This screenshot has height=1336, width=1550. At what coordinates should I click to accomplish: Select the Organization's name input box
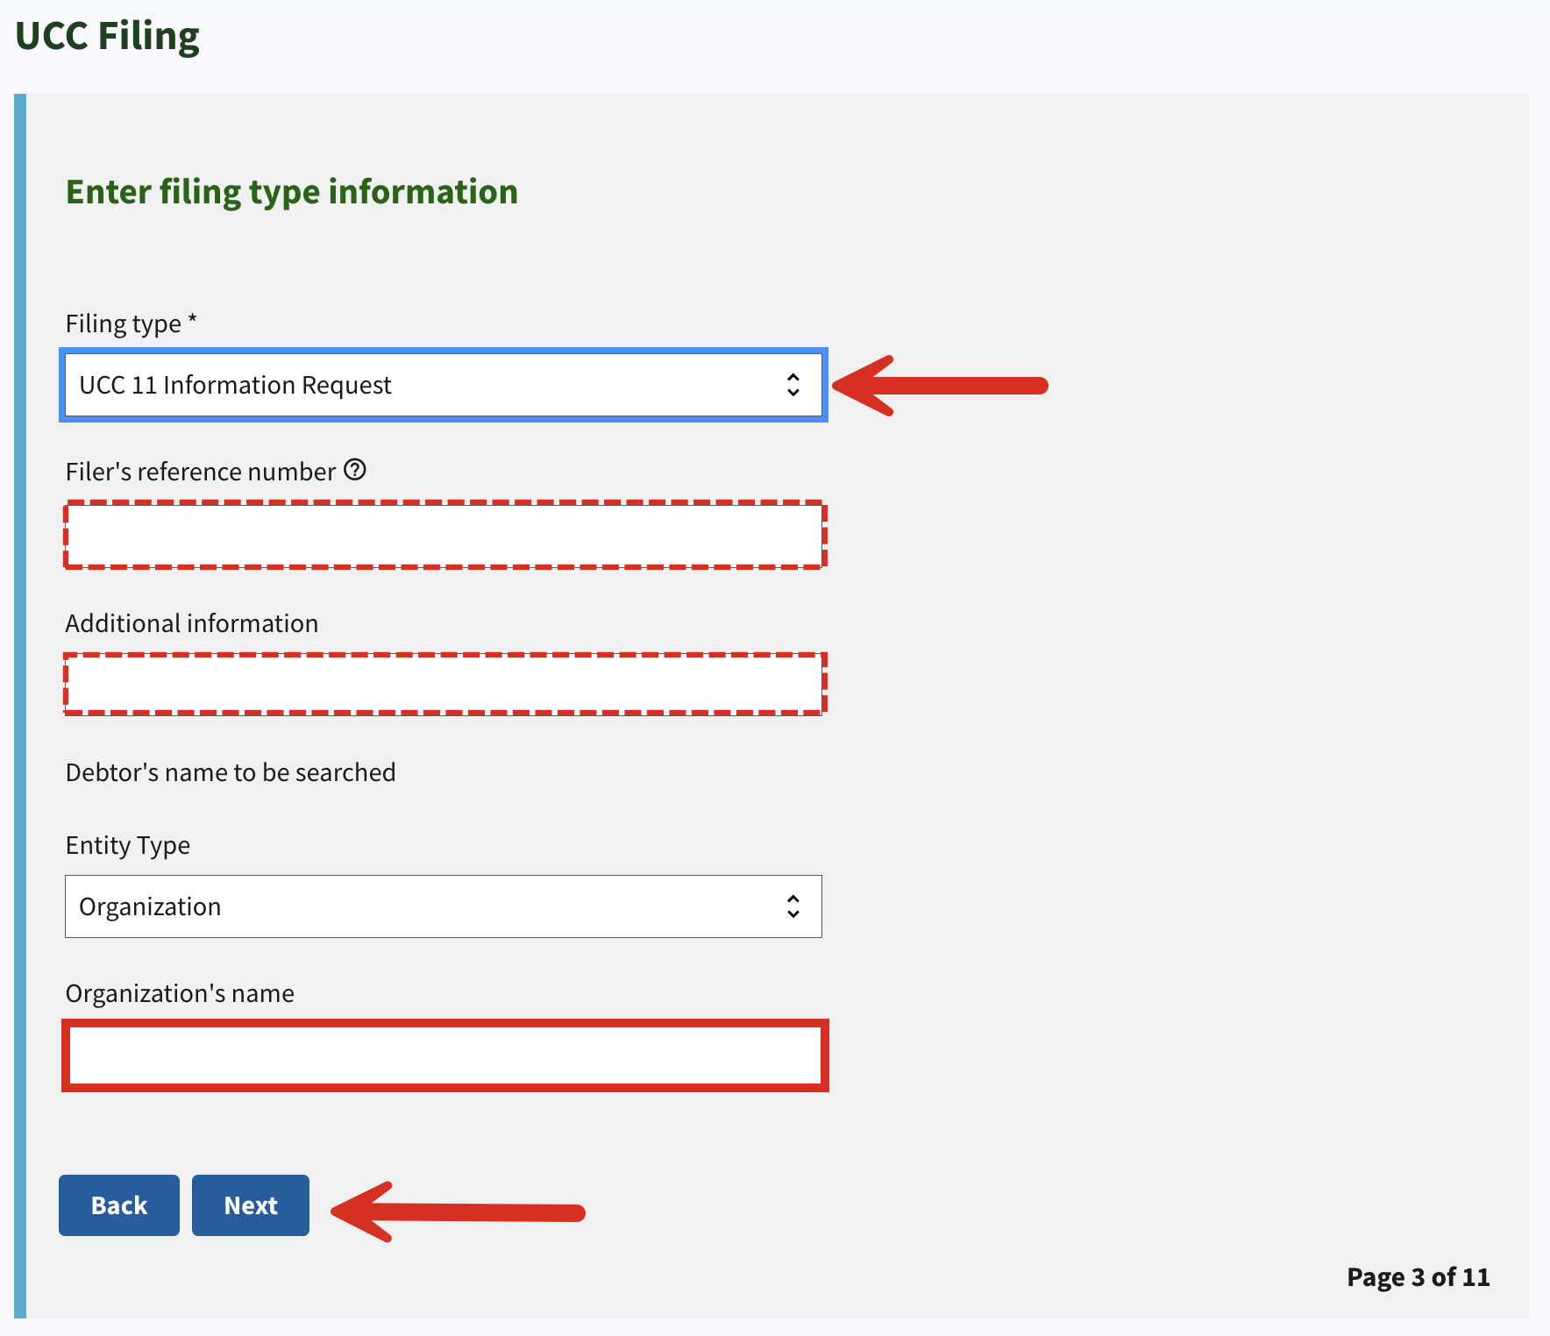coord(444,1055)
